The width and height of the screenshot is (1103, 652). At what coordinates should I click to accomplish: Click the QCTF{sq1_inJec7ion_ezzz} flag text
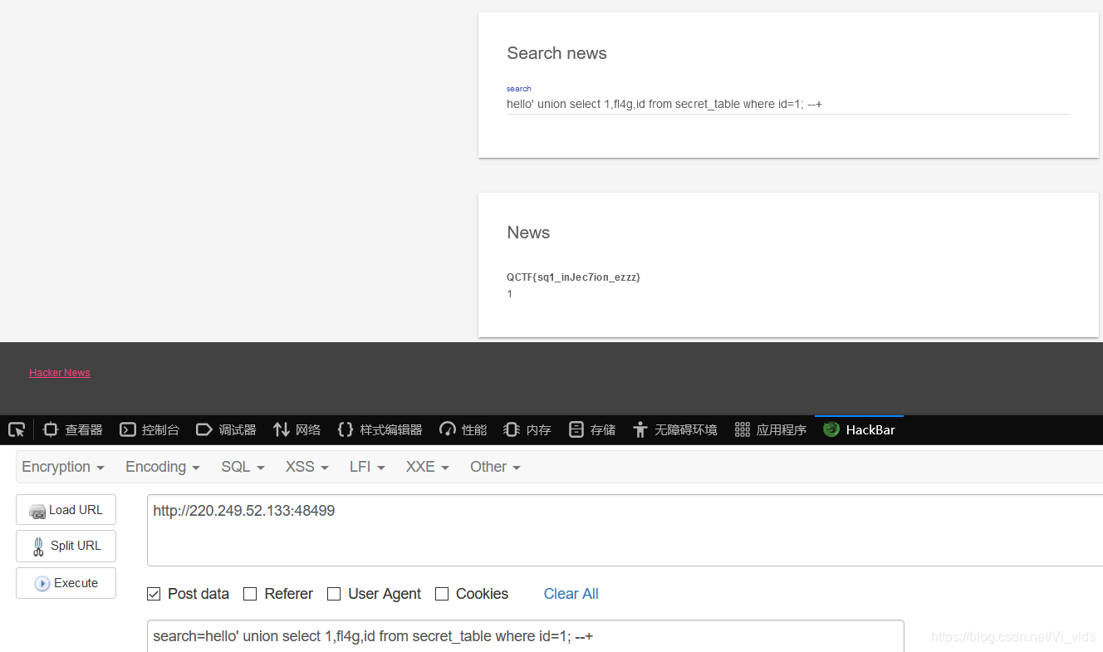click(574, 277)
